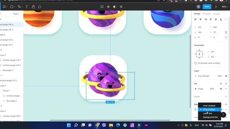Enable Fix position when scrolling
This screenshot has height=129, width=230.
click(195, 63)
